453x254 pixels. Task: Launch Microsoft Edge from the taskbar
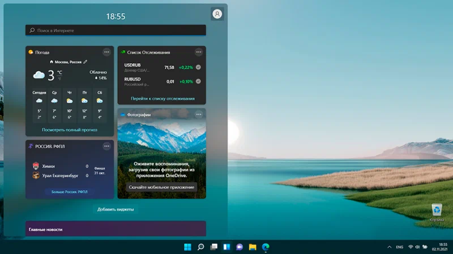click(x=265, y=247)
